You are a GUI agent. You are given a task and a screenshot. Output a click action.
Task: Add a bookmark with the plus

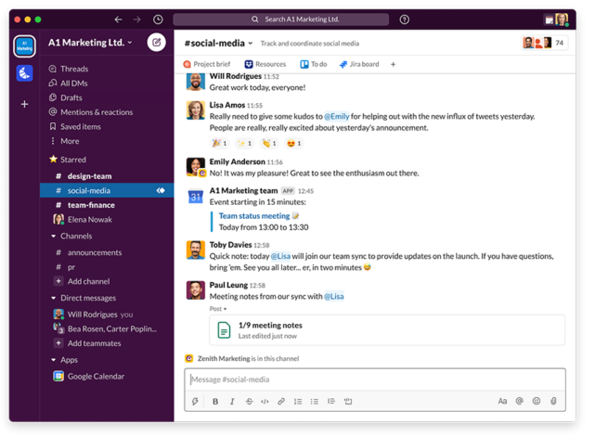[x=394, y=65]
